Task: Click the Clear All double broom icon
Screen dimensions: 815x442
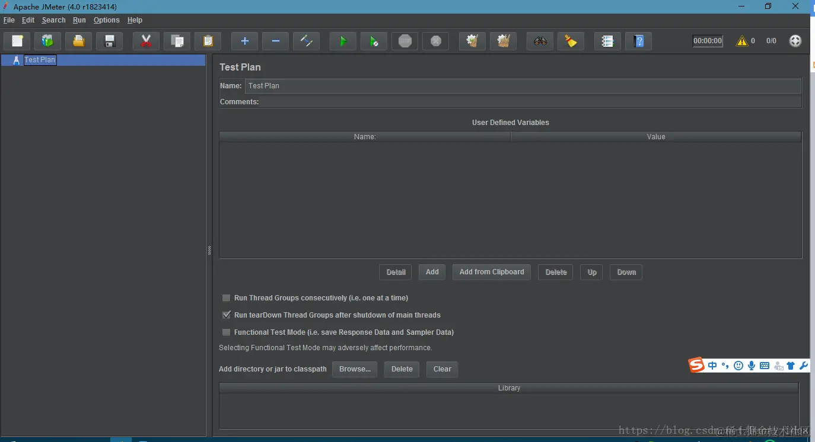Action: tap(503, 41)
